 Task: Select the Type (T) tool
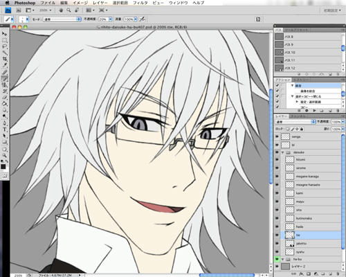pos(4,129)
